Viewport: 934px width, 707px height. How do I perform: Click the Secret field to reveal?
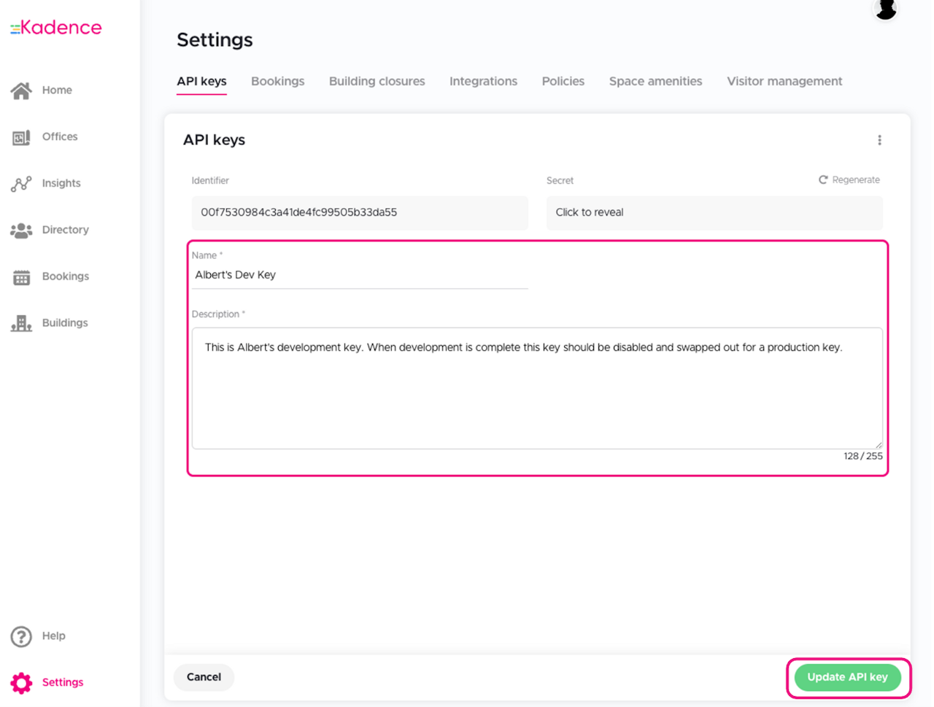pos(714,212)
